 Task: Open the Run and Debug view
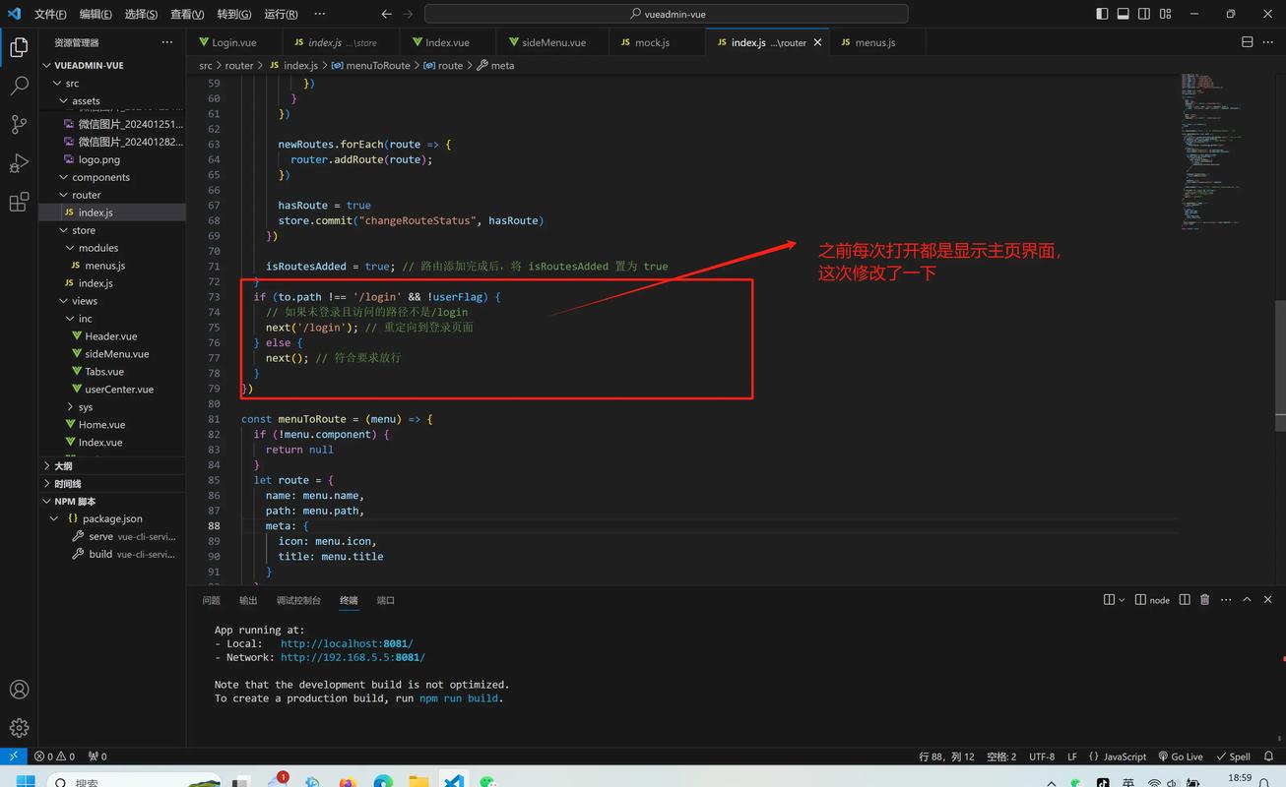tap(20, 162)
